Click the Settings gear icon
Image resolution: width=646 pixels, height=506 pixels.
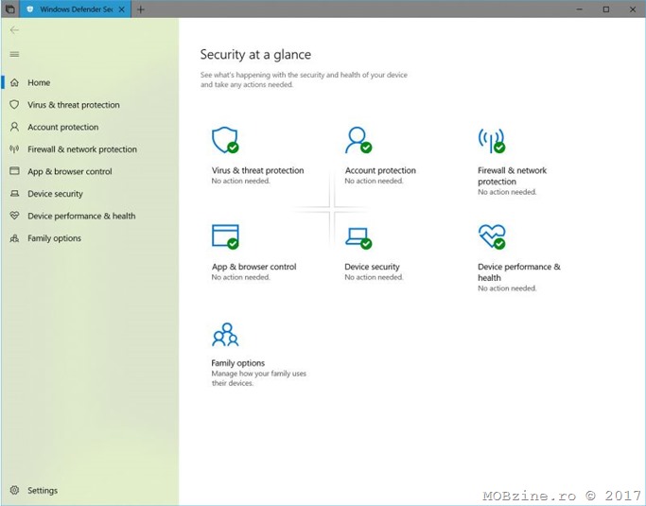tap(14, 490)
